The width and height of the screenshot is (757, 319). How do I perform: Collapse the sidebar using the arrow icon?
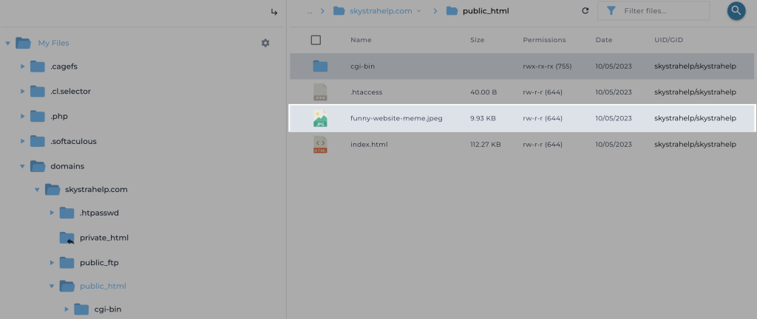point(274,12)
